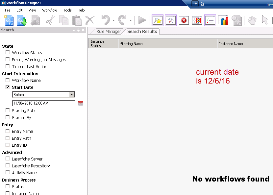
Task: Tick the Laserfiche Server checkbox
Action: [x=8, y=159]
